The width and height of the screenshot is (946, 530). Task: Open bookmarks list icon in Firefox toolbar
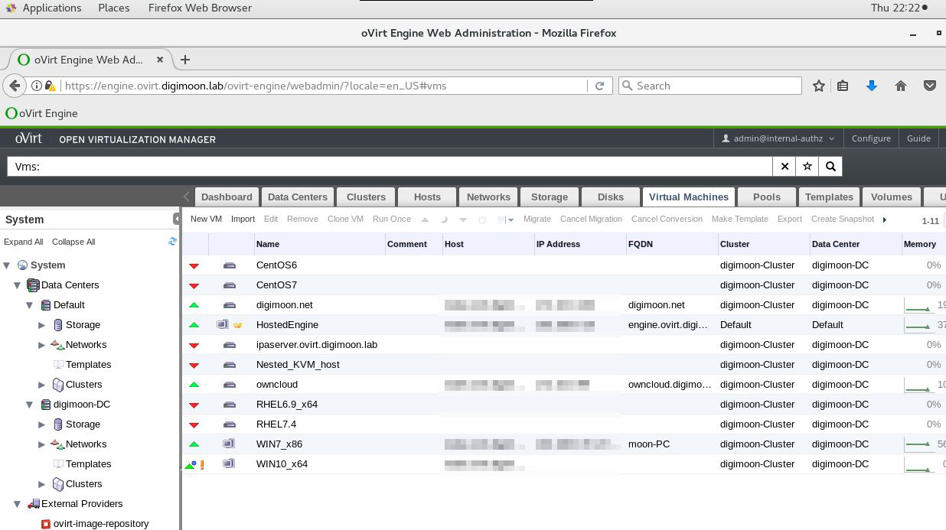(843, 86)
